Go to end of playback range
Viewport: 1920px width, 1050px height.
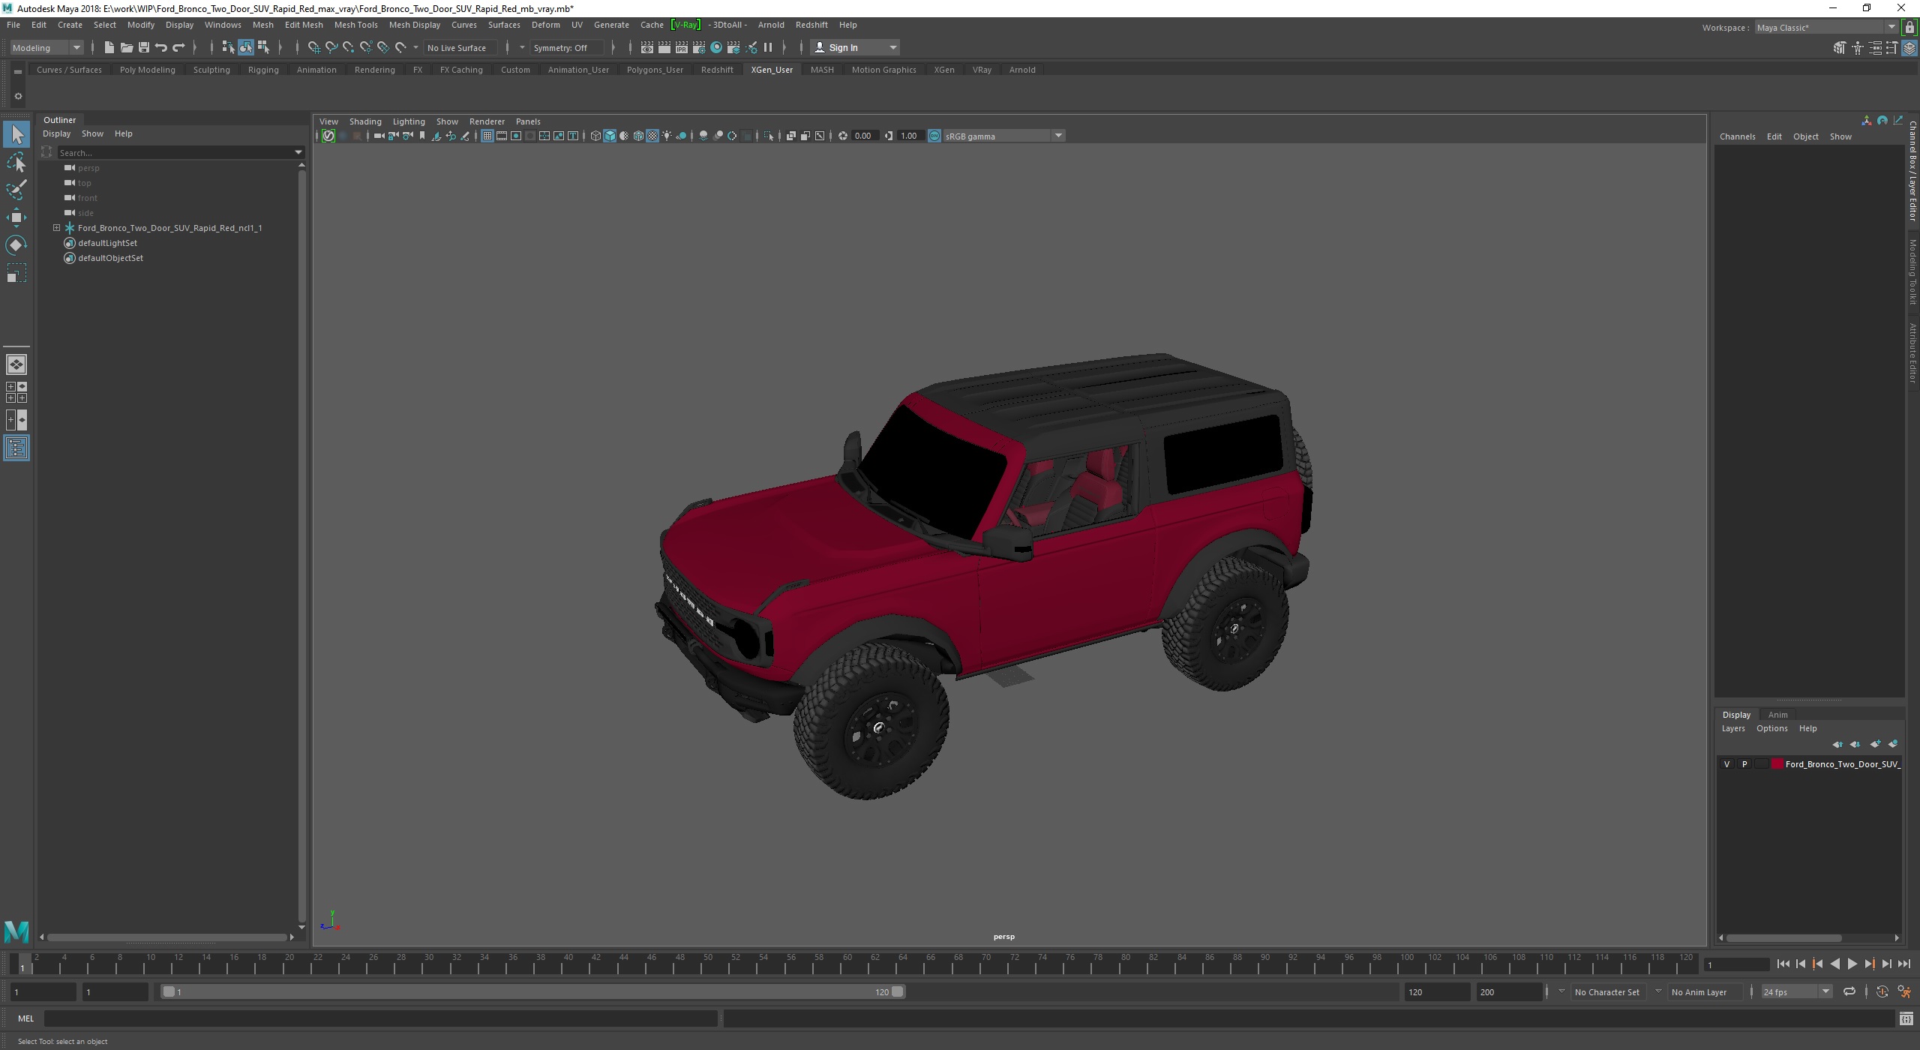click(x=1904, y=964)
